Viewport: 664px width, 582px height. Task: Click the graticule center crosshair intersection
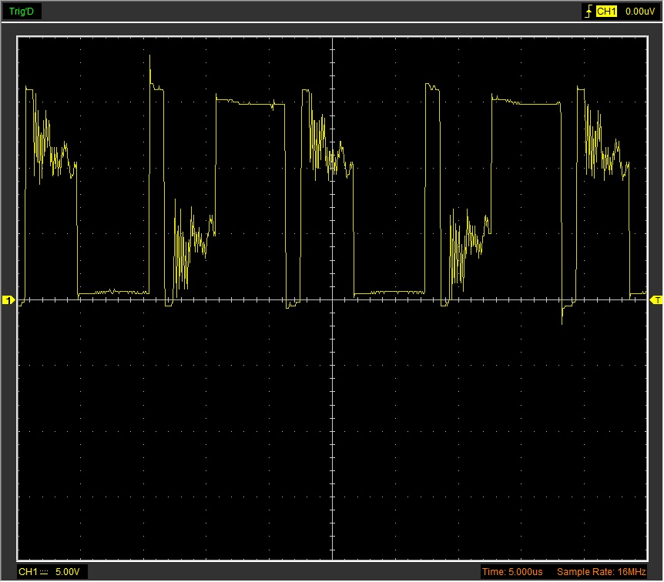[x=332, y=299]
